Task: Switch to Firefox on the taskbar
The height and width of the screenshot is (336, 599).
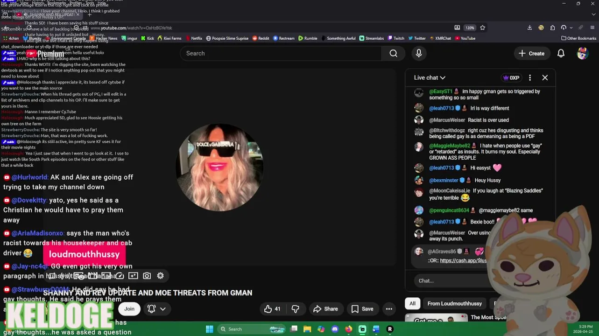Action: point(348,329)
